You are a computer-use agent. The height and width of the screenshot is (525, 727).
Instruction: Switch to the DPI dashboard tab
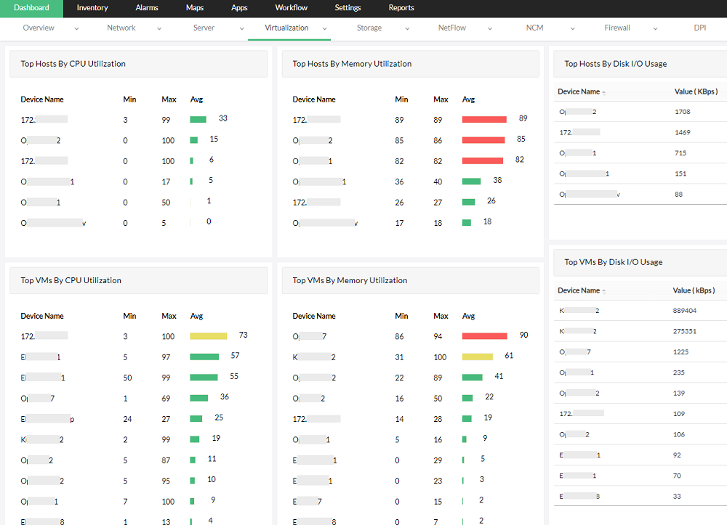click(699, 28)
